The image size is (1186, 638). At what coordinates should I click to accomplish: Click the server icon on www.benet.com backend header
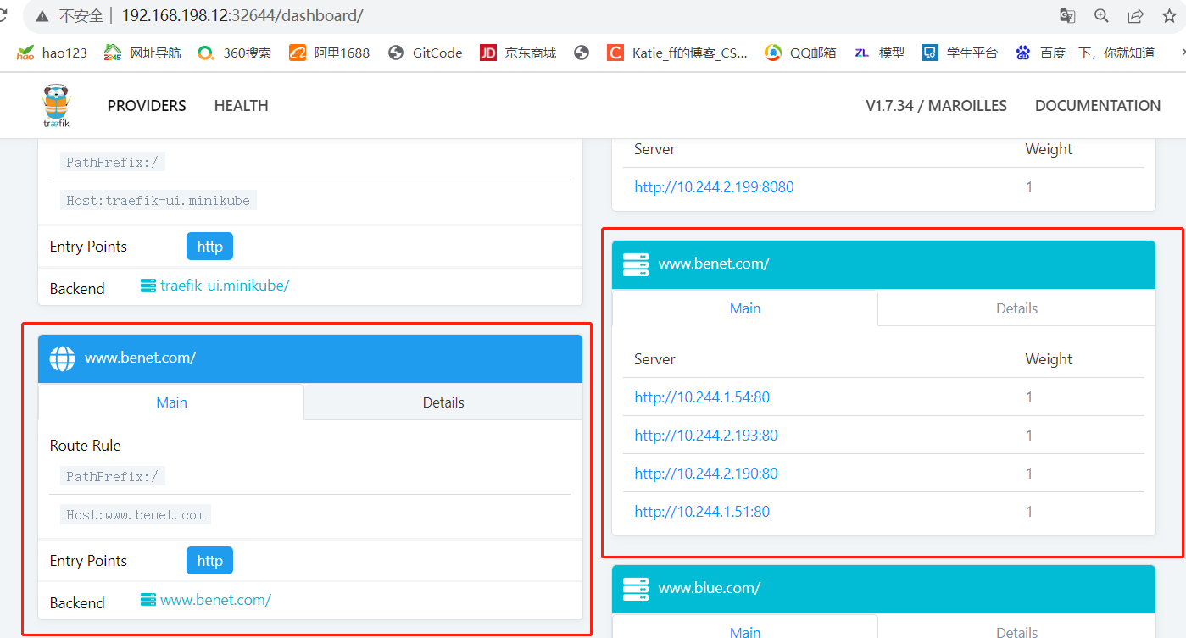pos(636,264)
